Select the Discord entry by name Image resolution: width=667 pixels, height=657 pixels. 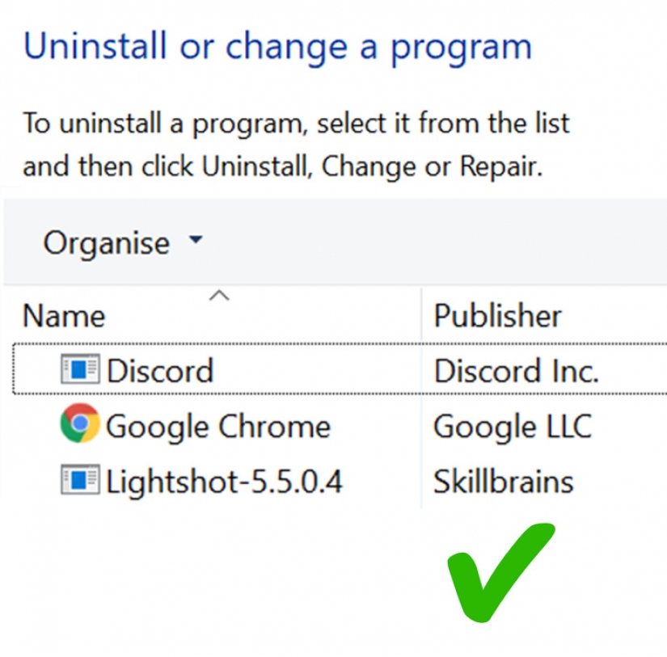tap(160, 371)
